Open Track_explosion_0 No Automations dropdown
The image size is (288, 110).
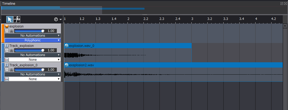point(32,74)
